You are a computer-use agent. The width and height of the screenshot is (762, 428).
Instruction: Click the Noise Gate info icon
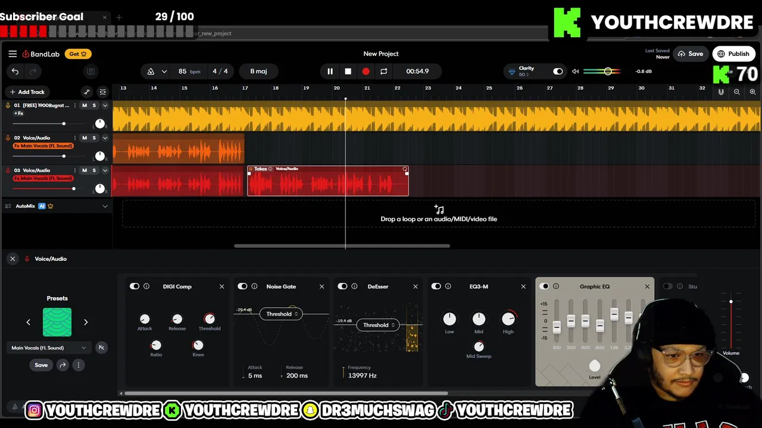[x=254, y=287]
